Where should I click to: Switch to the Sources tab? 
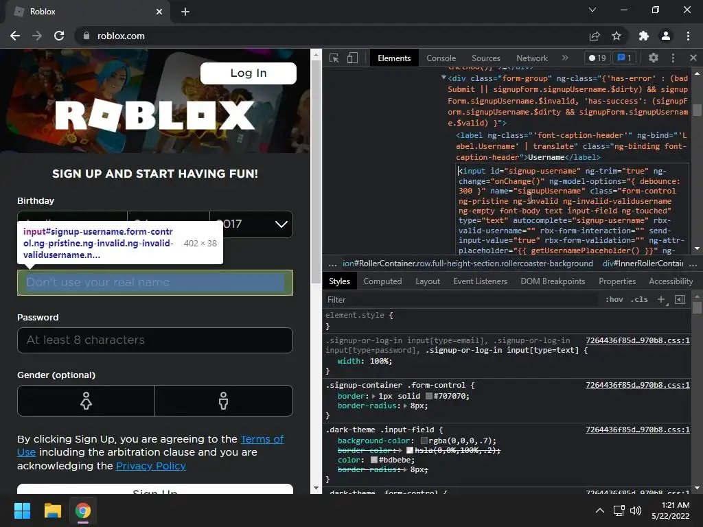coord(485,58)
